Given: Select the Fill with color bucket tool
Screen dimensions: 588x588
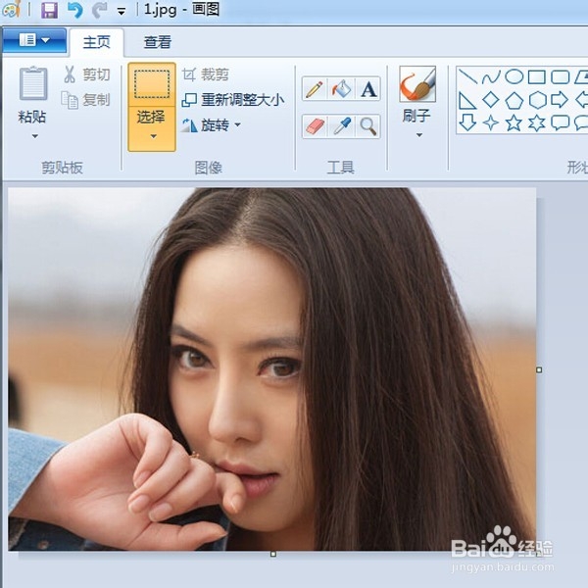Looking at the screenshot, I should pyautogui.click(x=341, y=89).
